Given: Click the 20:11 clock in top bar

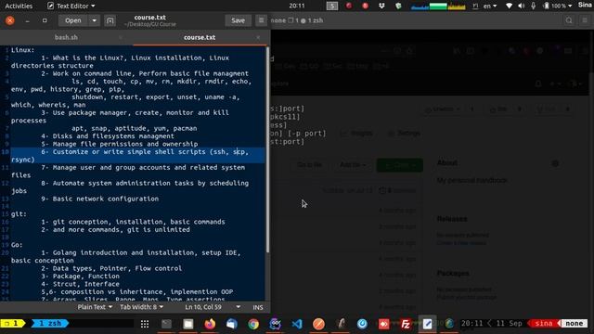Looking at the screenshot, I should click(x=297, y=6).
